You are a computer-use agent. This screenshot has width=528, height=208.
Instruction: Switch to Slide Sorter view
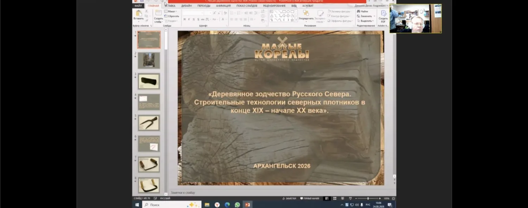coord(335,198)
